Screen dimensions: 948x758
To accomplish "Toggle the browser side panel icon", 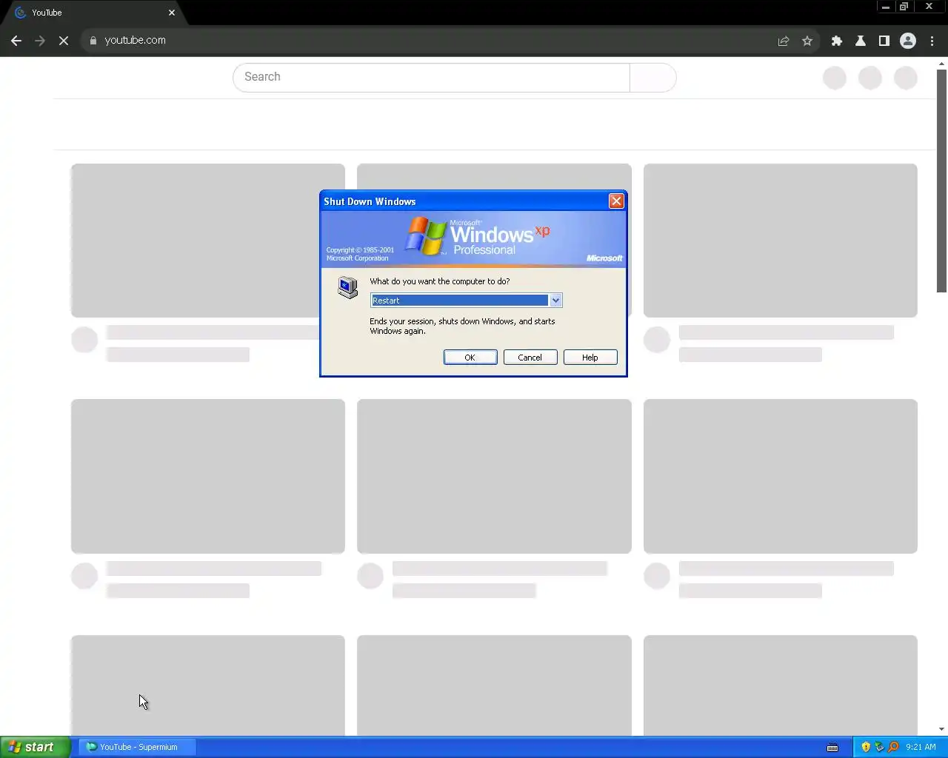I will pos(884,41).
